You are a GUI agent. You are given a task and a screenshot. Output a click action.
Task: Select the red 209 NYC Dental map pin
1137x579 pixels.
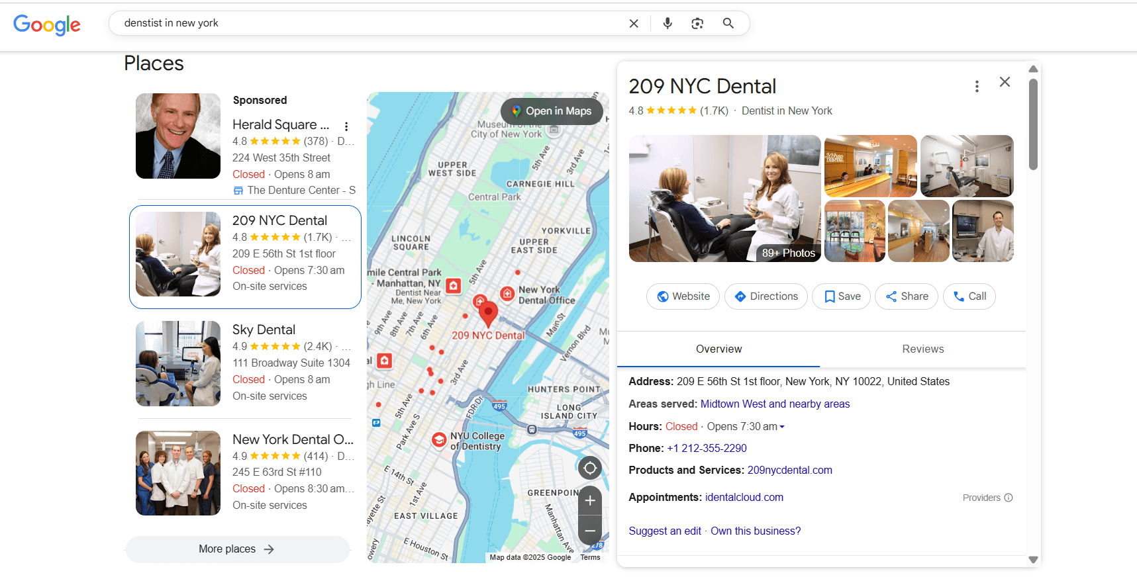click(488, 314)
